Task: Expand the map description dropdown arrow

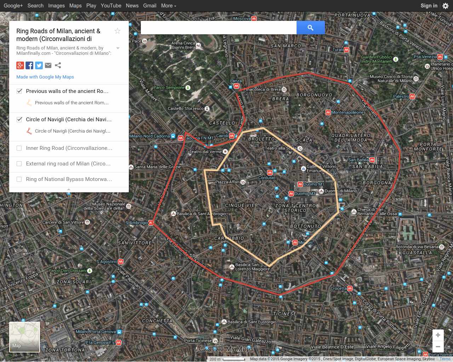Action: (x=118, y=48)
